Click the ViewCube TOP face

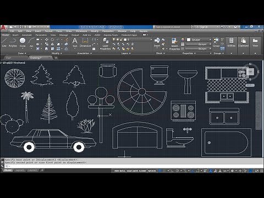[x=250, y=71]
